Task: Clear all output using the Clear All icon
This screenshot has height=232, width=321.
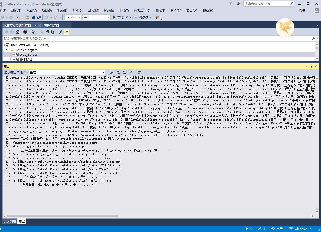Action: coord(132,72)
